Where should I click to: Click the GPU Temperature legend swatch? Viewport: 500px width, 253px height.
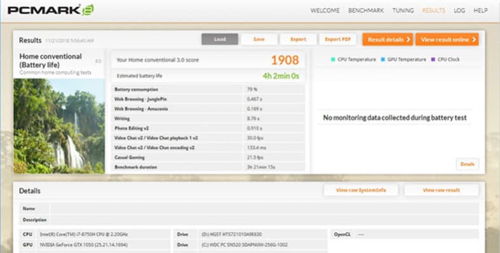pos(382,60)
